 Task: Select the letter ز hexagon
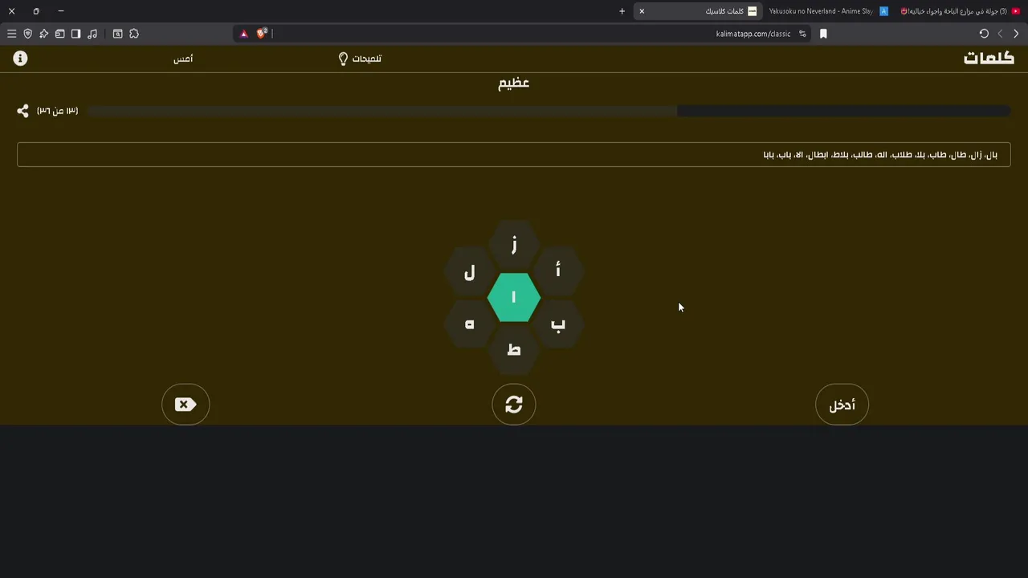coord(514,244)
